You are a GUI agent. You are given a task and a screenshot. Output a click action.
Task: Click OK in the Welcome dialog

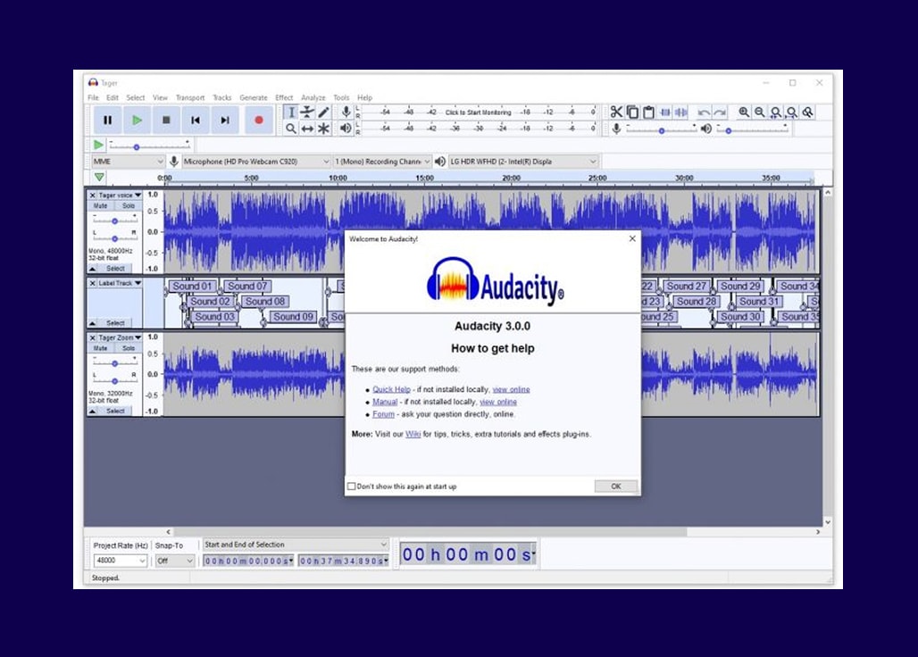pyautogui.click(x=615, y=487)
